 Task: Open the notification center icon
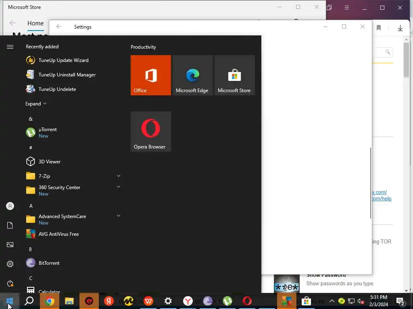(x=400, y=301)
